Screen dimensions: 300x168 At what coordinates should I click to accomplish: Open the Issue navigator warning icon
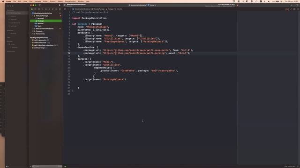pos(46,9)
